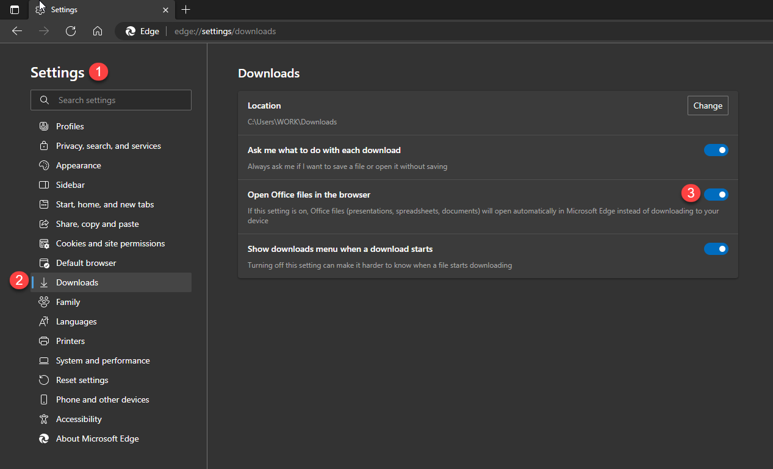The image size is (773, 469).
Task: Click the magnifier icon in search box
Action: [44, 100]
